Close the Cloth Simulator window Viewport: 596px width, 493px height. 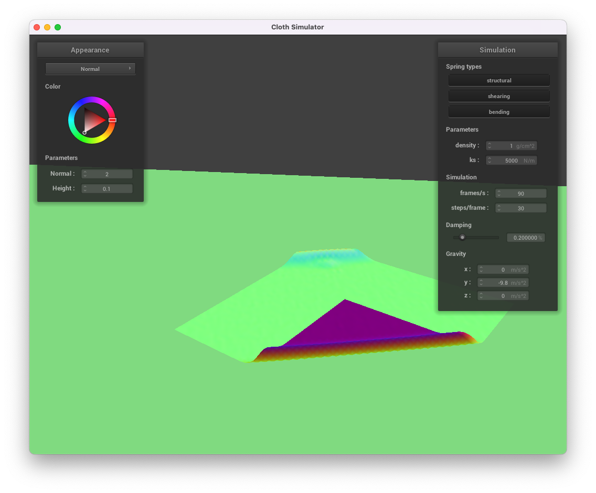click(x=37, y=27)
